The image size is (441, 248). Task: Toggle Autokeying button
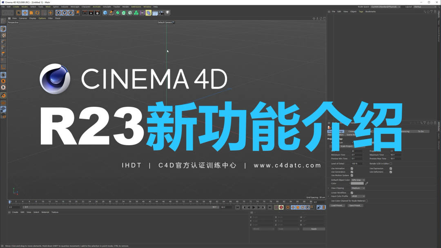281,207
